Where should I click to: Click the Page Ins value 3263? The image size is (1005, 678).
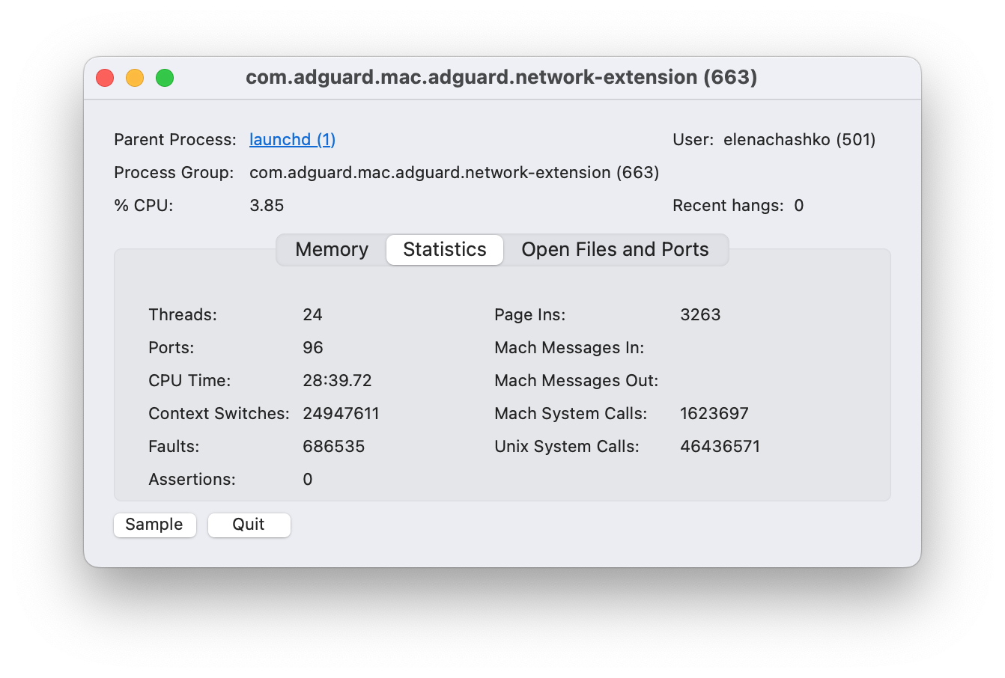point(700,314)
